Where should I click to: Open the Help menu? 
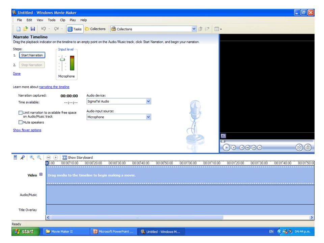coord(83,20)
